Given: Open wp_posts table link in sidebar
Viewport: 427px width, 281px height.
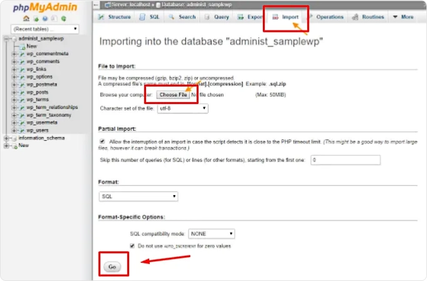Looking at the screenshot, I should coord(37,92).
